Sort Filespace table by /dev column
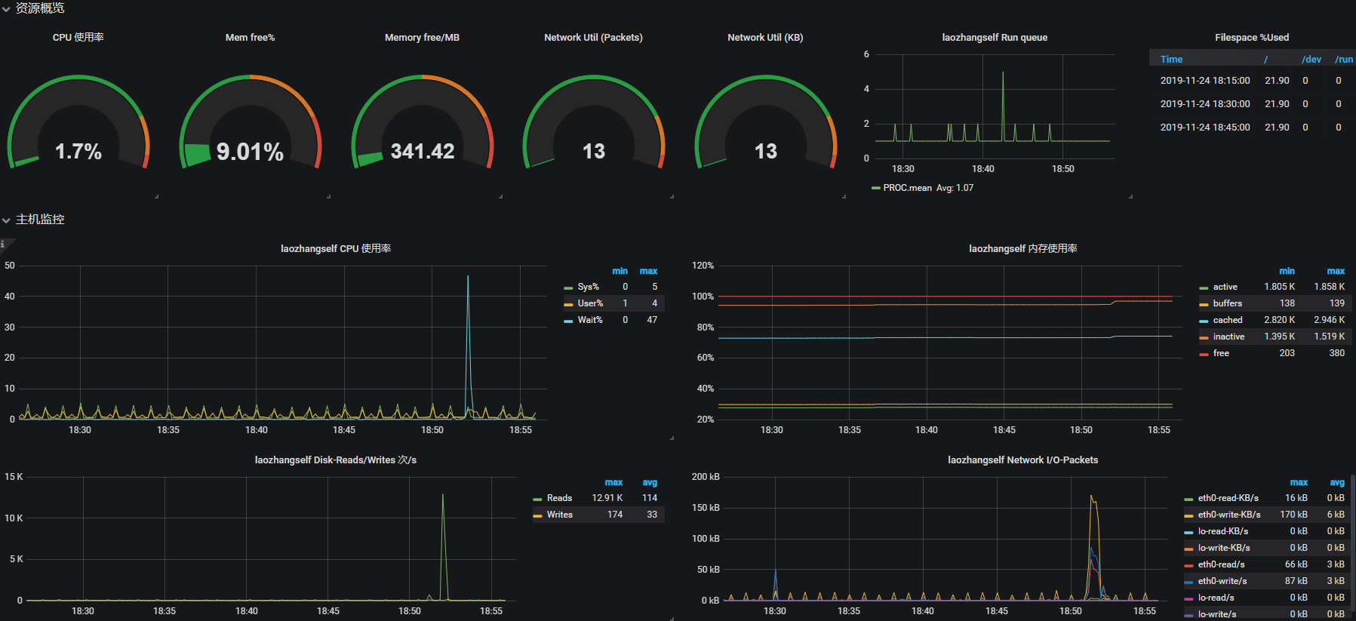This screenshot has height=621, width=1356. click(1311, 59)
